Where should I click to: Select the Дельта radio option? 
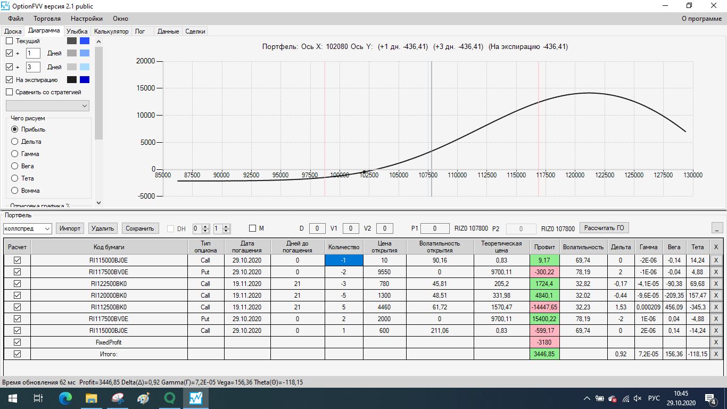click(15, 142)
